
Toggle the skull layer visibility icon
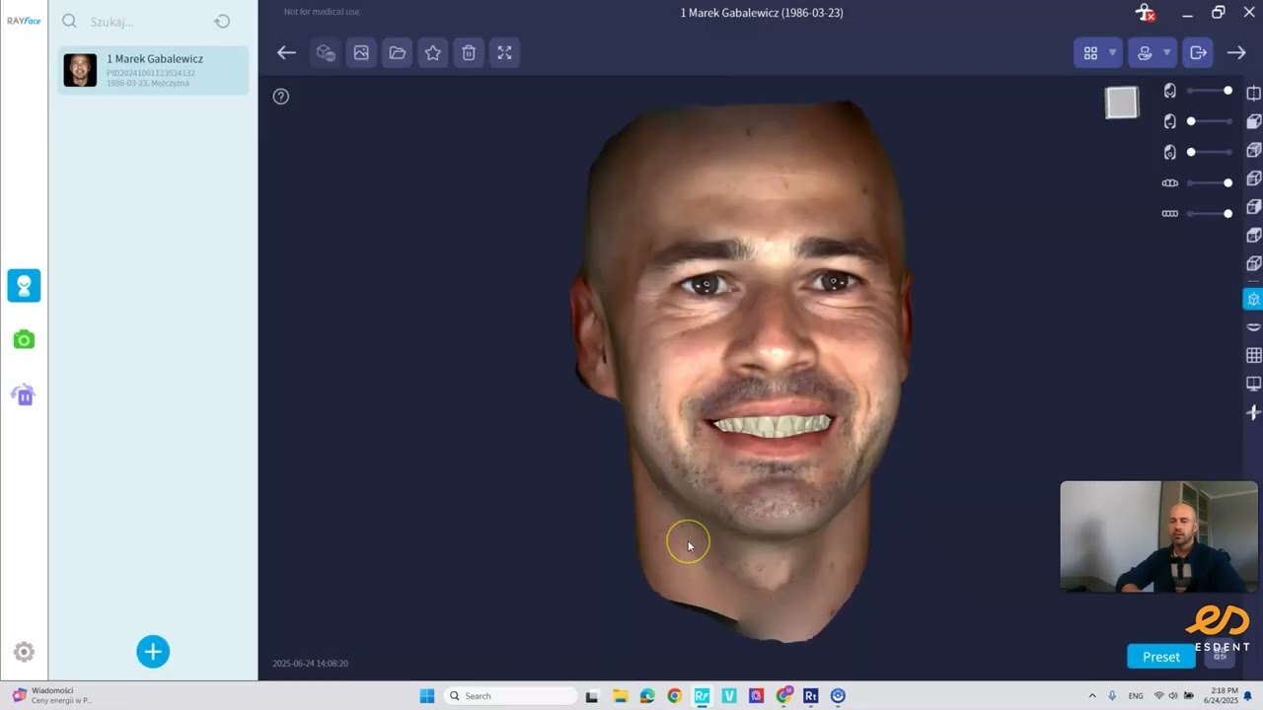(x=1170, y=152)
